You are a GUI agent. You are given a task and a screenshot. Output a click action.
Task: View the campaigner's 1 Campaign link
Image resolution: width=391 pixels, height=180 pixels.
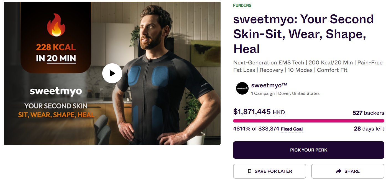263,93
